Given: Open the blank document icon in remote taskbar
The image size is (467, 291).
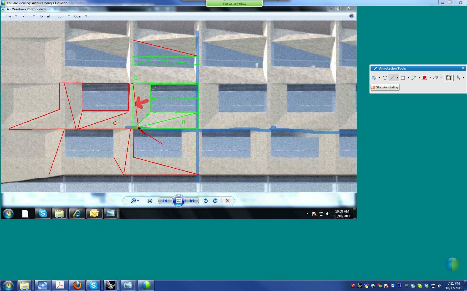Looking at the screenshot, I should click(25, 214).
